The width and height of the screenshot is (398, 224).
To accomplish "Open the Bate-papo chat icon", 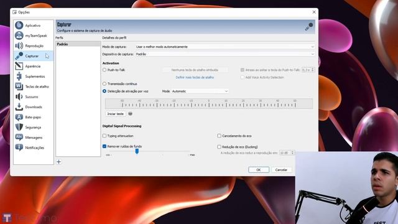I will point(19,117).
